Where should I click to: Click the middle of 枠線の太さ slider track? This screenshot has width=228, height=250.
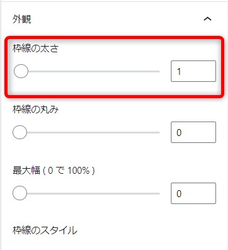point(87,71)
